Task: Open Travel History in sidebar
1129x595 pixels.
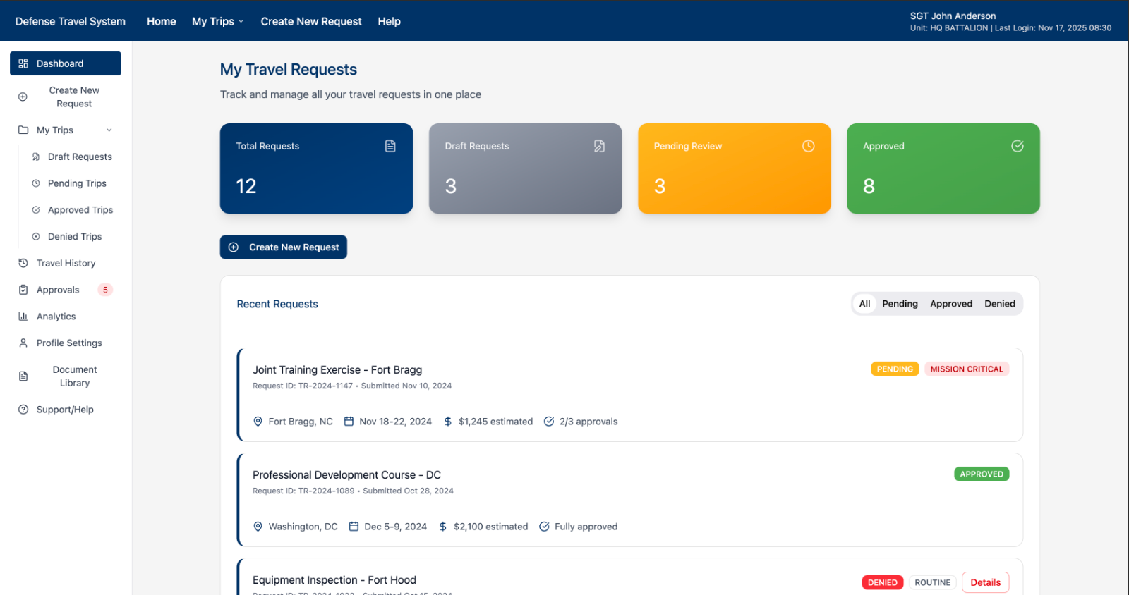Action: pyautogui.click(x=66, y=263)
